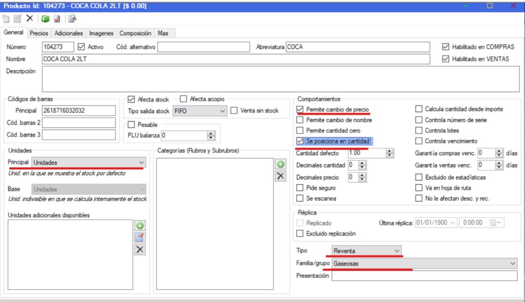Enable Calcula cantidad desde importe
This screenshot has width=525, height=302.
418,109
